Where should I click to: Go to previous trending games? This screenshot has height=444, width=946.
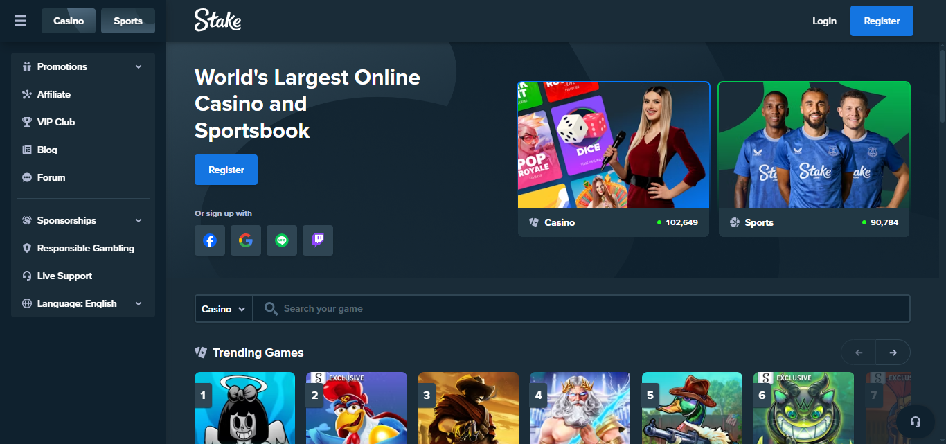tap(859, 353)
